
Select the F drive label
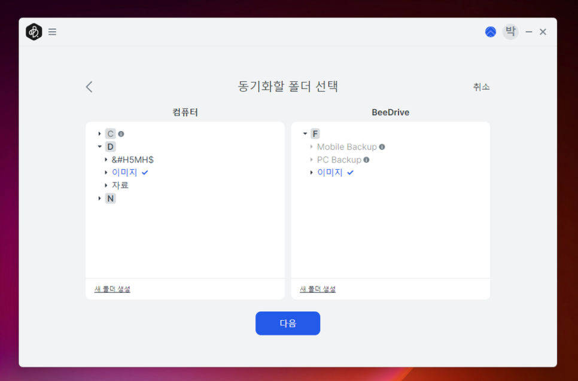tap(315, 134)
